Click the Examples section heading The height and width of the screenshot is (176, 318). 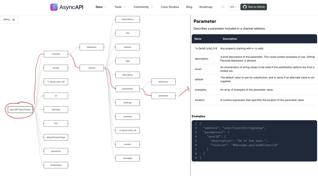pyautogui.click(x=198, y=116)
